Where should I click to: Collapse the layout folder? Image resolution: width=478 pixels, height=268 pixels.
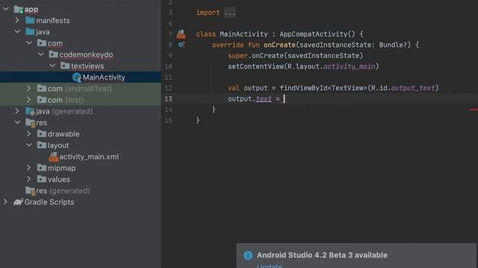tap(29, 145)
